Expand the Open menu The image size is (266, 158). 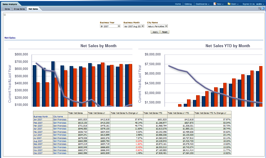click(235, 4)
